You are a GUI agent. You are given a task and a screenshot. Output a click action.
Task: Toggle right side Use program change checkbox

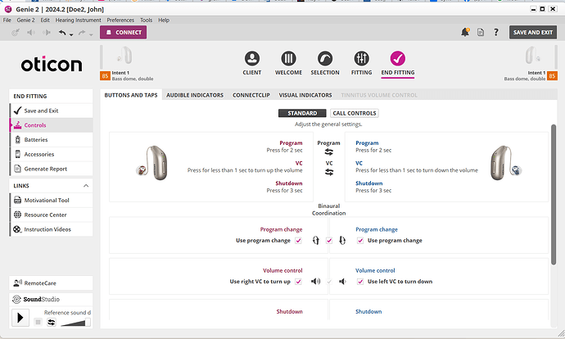tap(298, 240)
